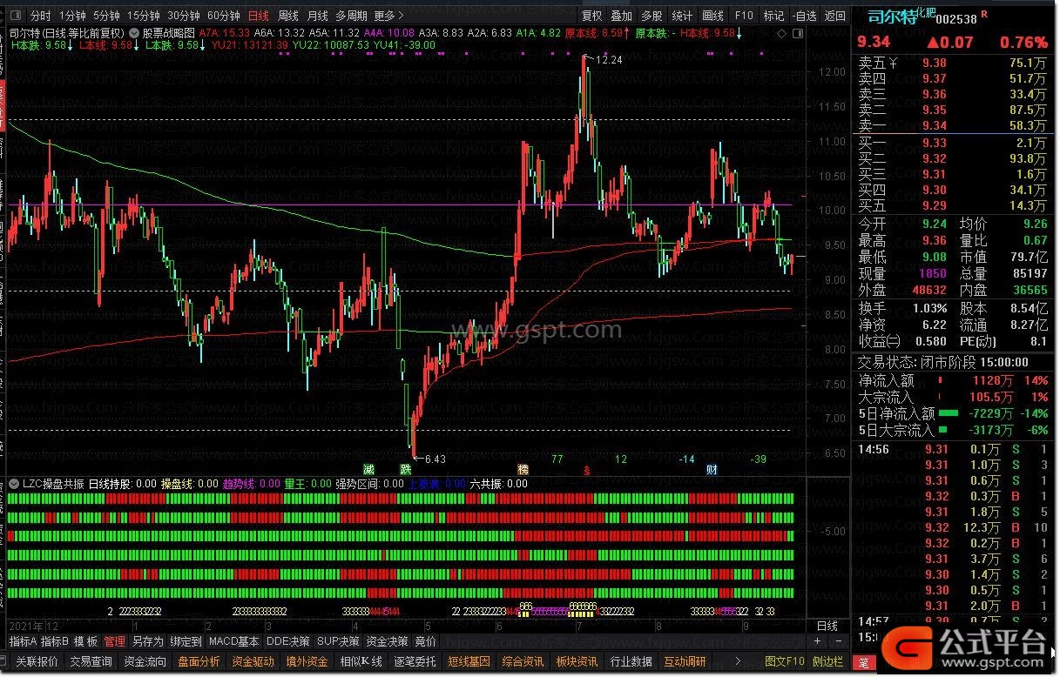Click the R marker next to stock code
Screen dimensions: 1060x677
tap(983, 15)
